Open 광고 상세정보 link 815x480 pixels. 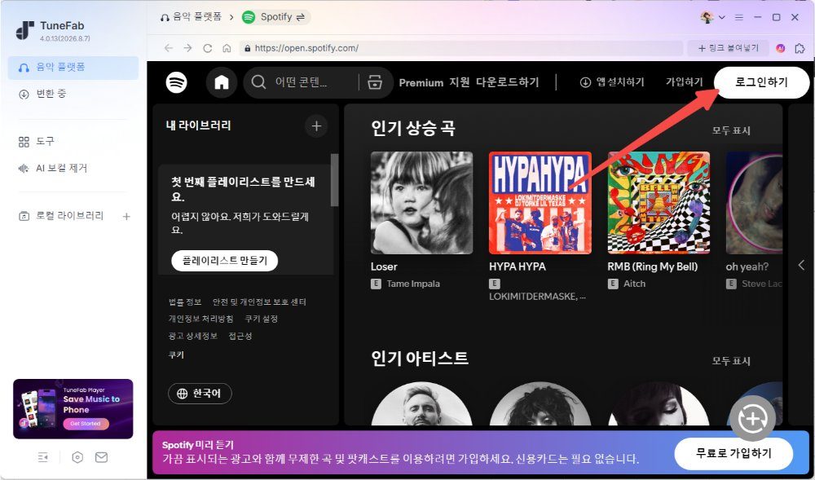coord(193,336)
